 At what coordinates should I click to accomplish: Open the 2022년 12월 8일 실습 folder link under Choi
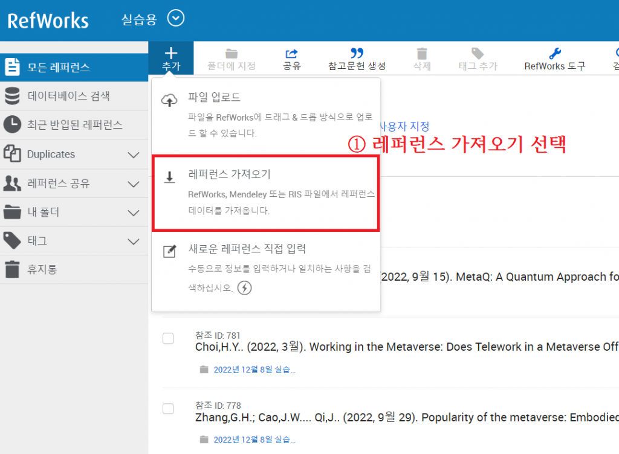254,369
